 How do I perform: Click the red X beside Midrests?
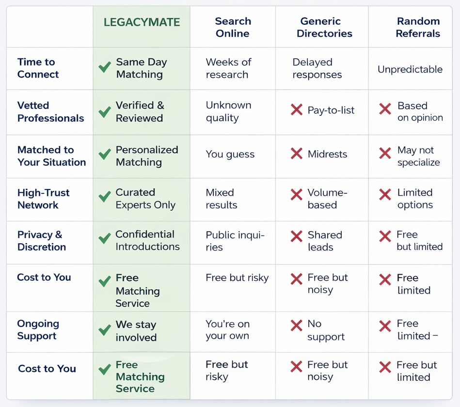[297, 154]
